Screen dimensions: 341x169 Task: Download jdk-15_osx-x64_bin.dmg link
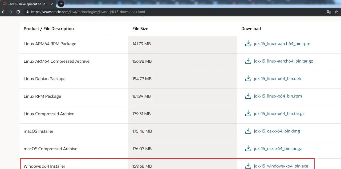point(277,131)
